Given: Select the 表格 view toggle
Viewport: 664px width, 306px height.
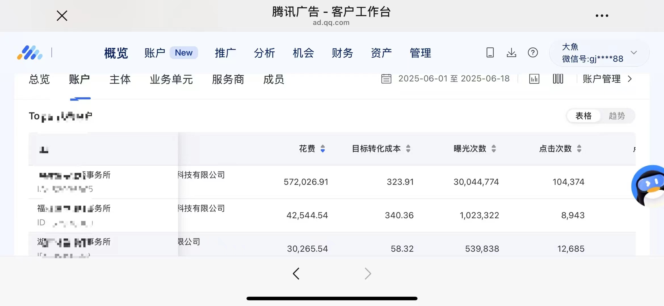Looking at the screenshot, I should 583,116.
